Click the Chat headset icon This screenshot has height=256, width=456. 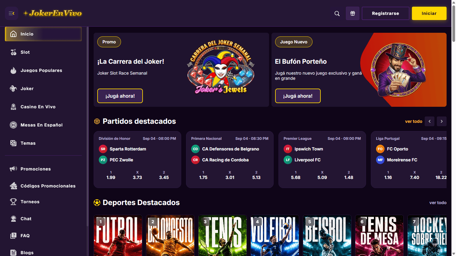pyautogui.click(x=13, y=219)
